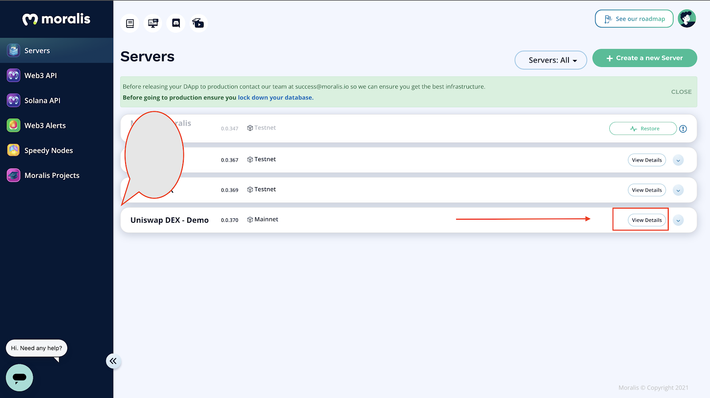Click the Moralis Projects sidebar icon
The width and height of the screenshot is (710, 398).
coord(13,175)
